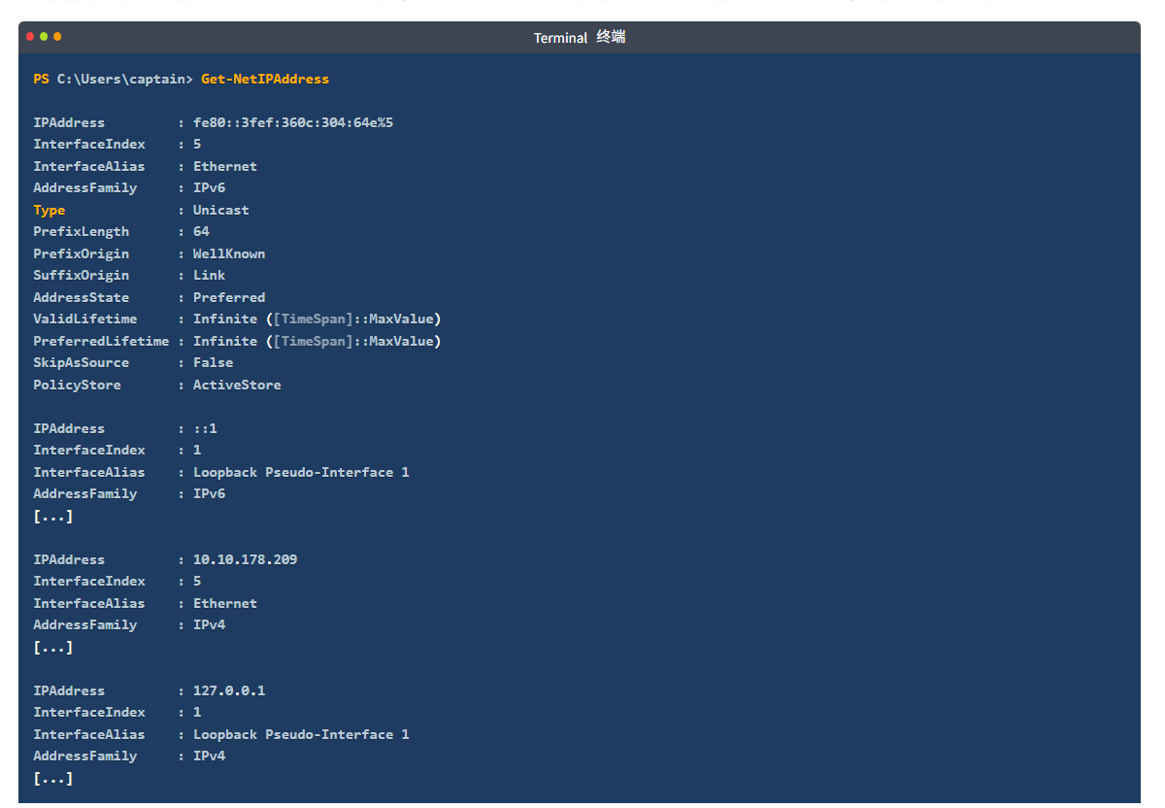The image size is (1165, 808).
Task: Click 'IPv4' in the 127.0.0.1 block
Action: [210, 756]
